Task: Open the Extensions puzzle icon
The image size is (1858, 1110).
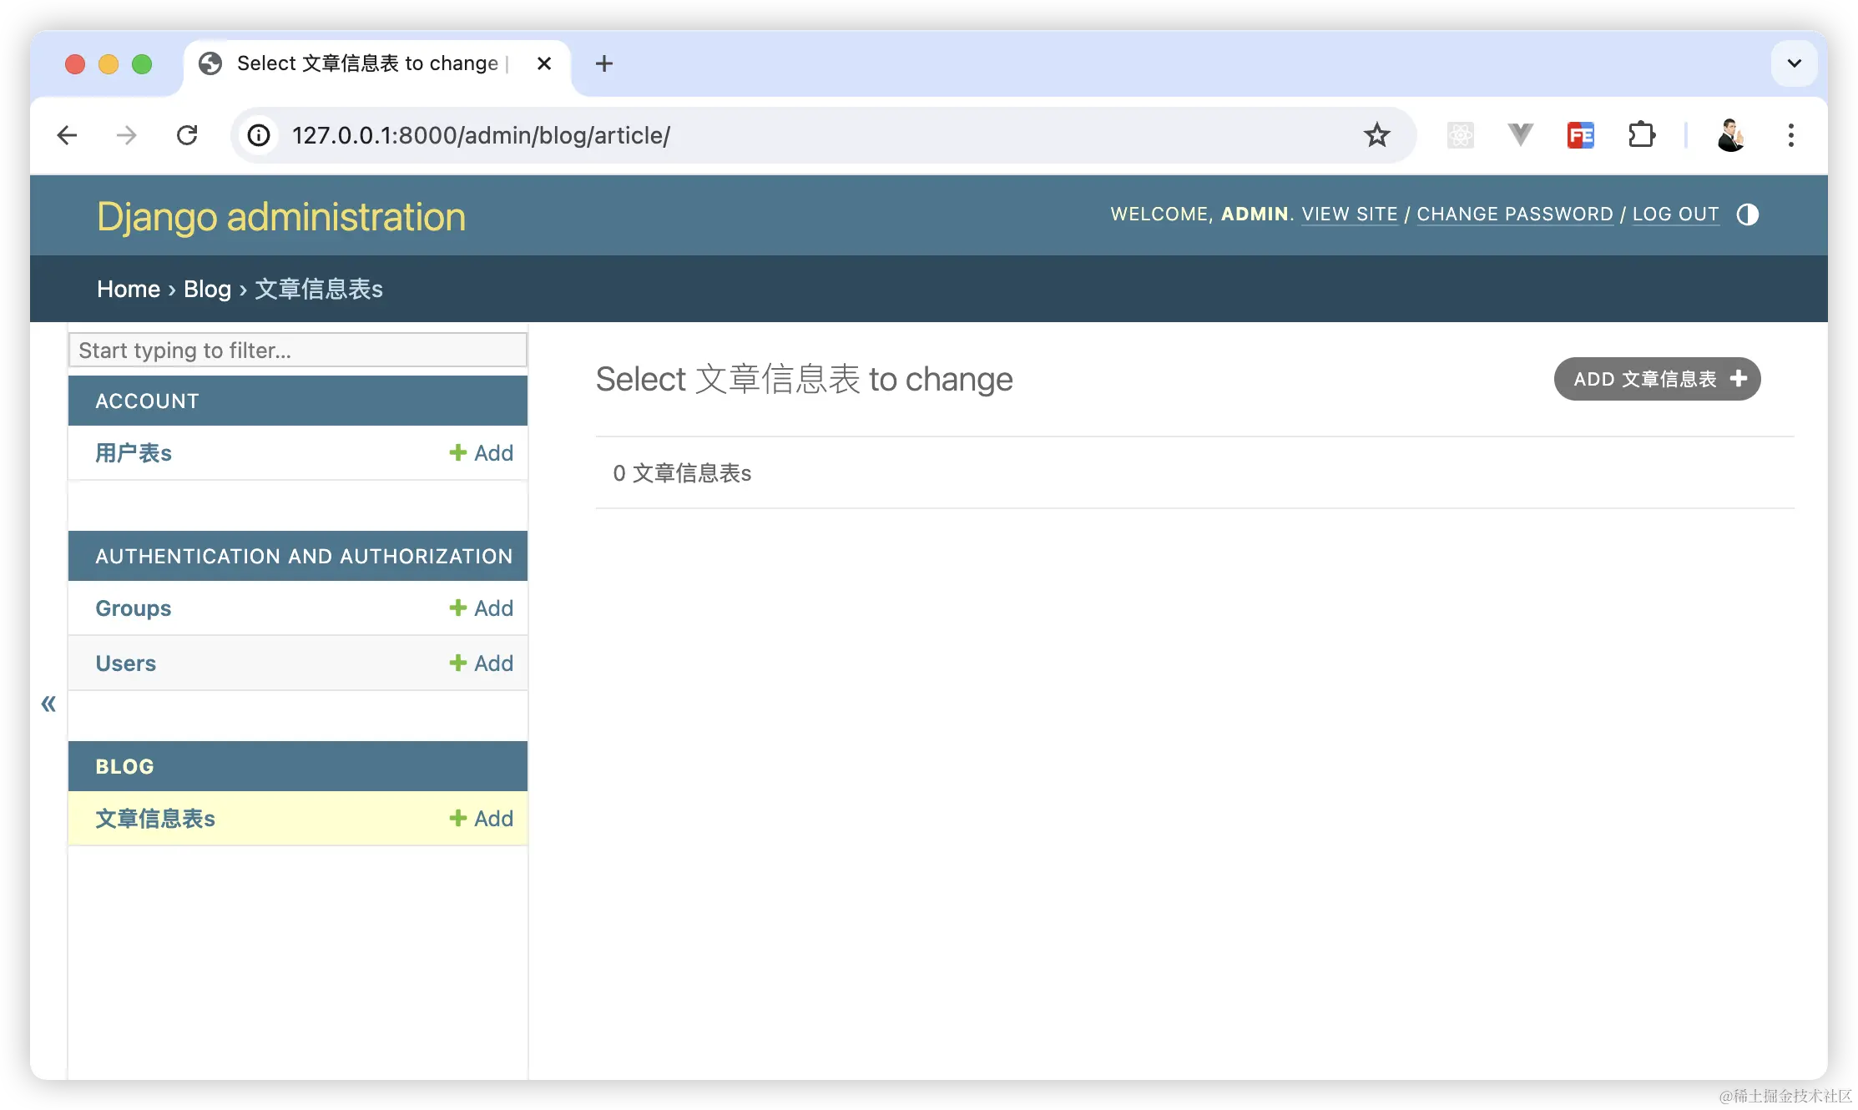Action: (x=1641, y=134)
